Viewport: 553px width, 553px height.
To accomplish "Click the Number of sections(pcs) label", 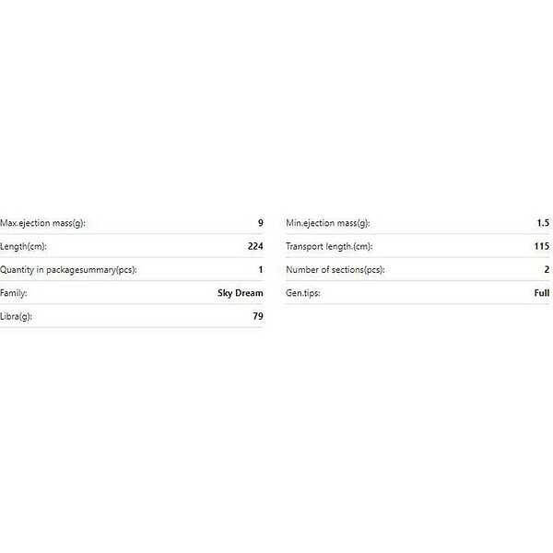I will [335, 270].
